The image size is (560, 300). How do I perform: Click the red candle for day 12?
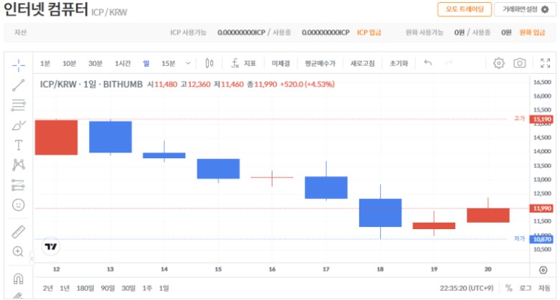click(x=56, y=137)
